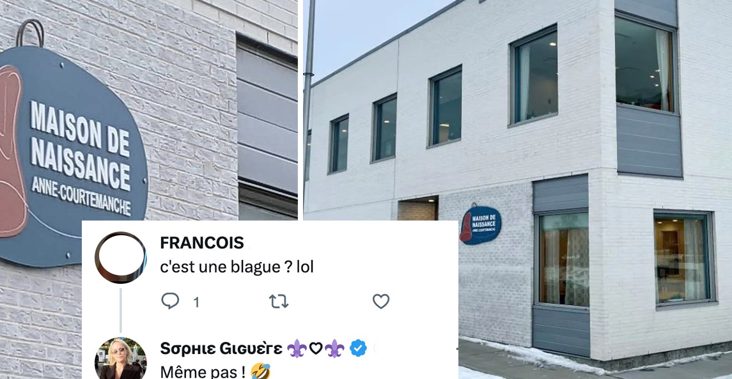Select the tweet text "c'est une blague ? lol"
Viewport: 732px width, 379px height.
pos(237,267)
